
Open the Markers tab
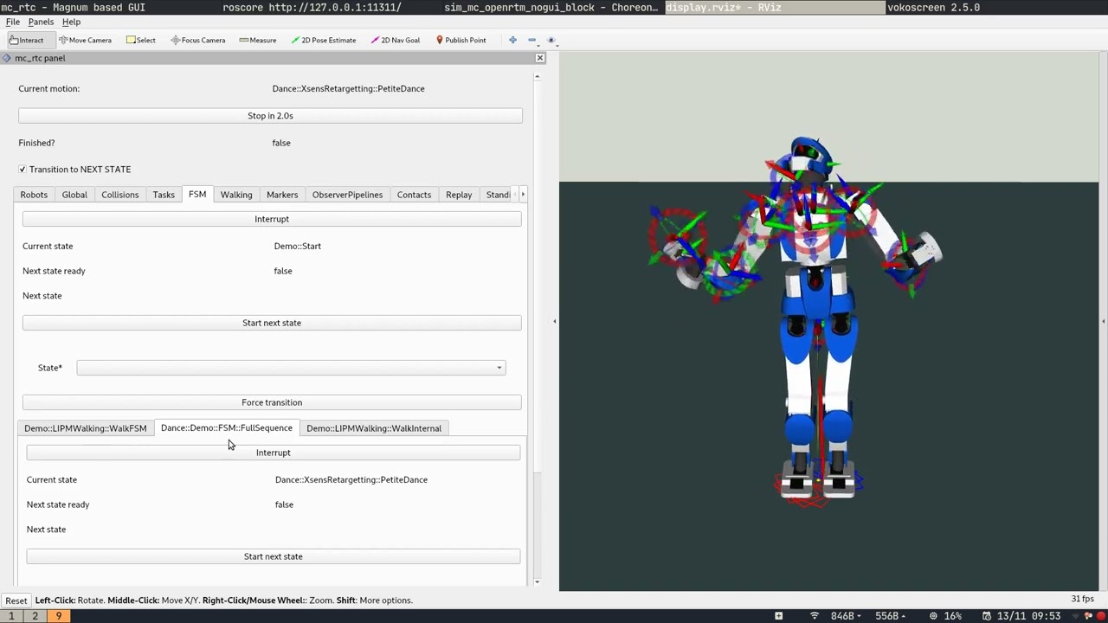(x=282, y=195)
